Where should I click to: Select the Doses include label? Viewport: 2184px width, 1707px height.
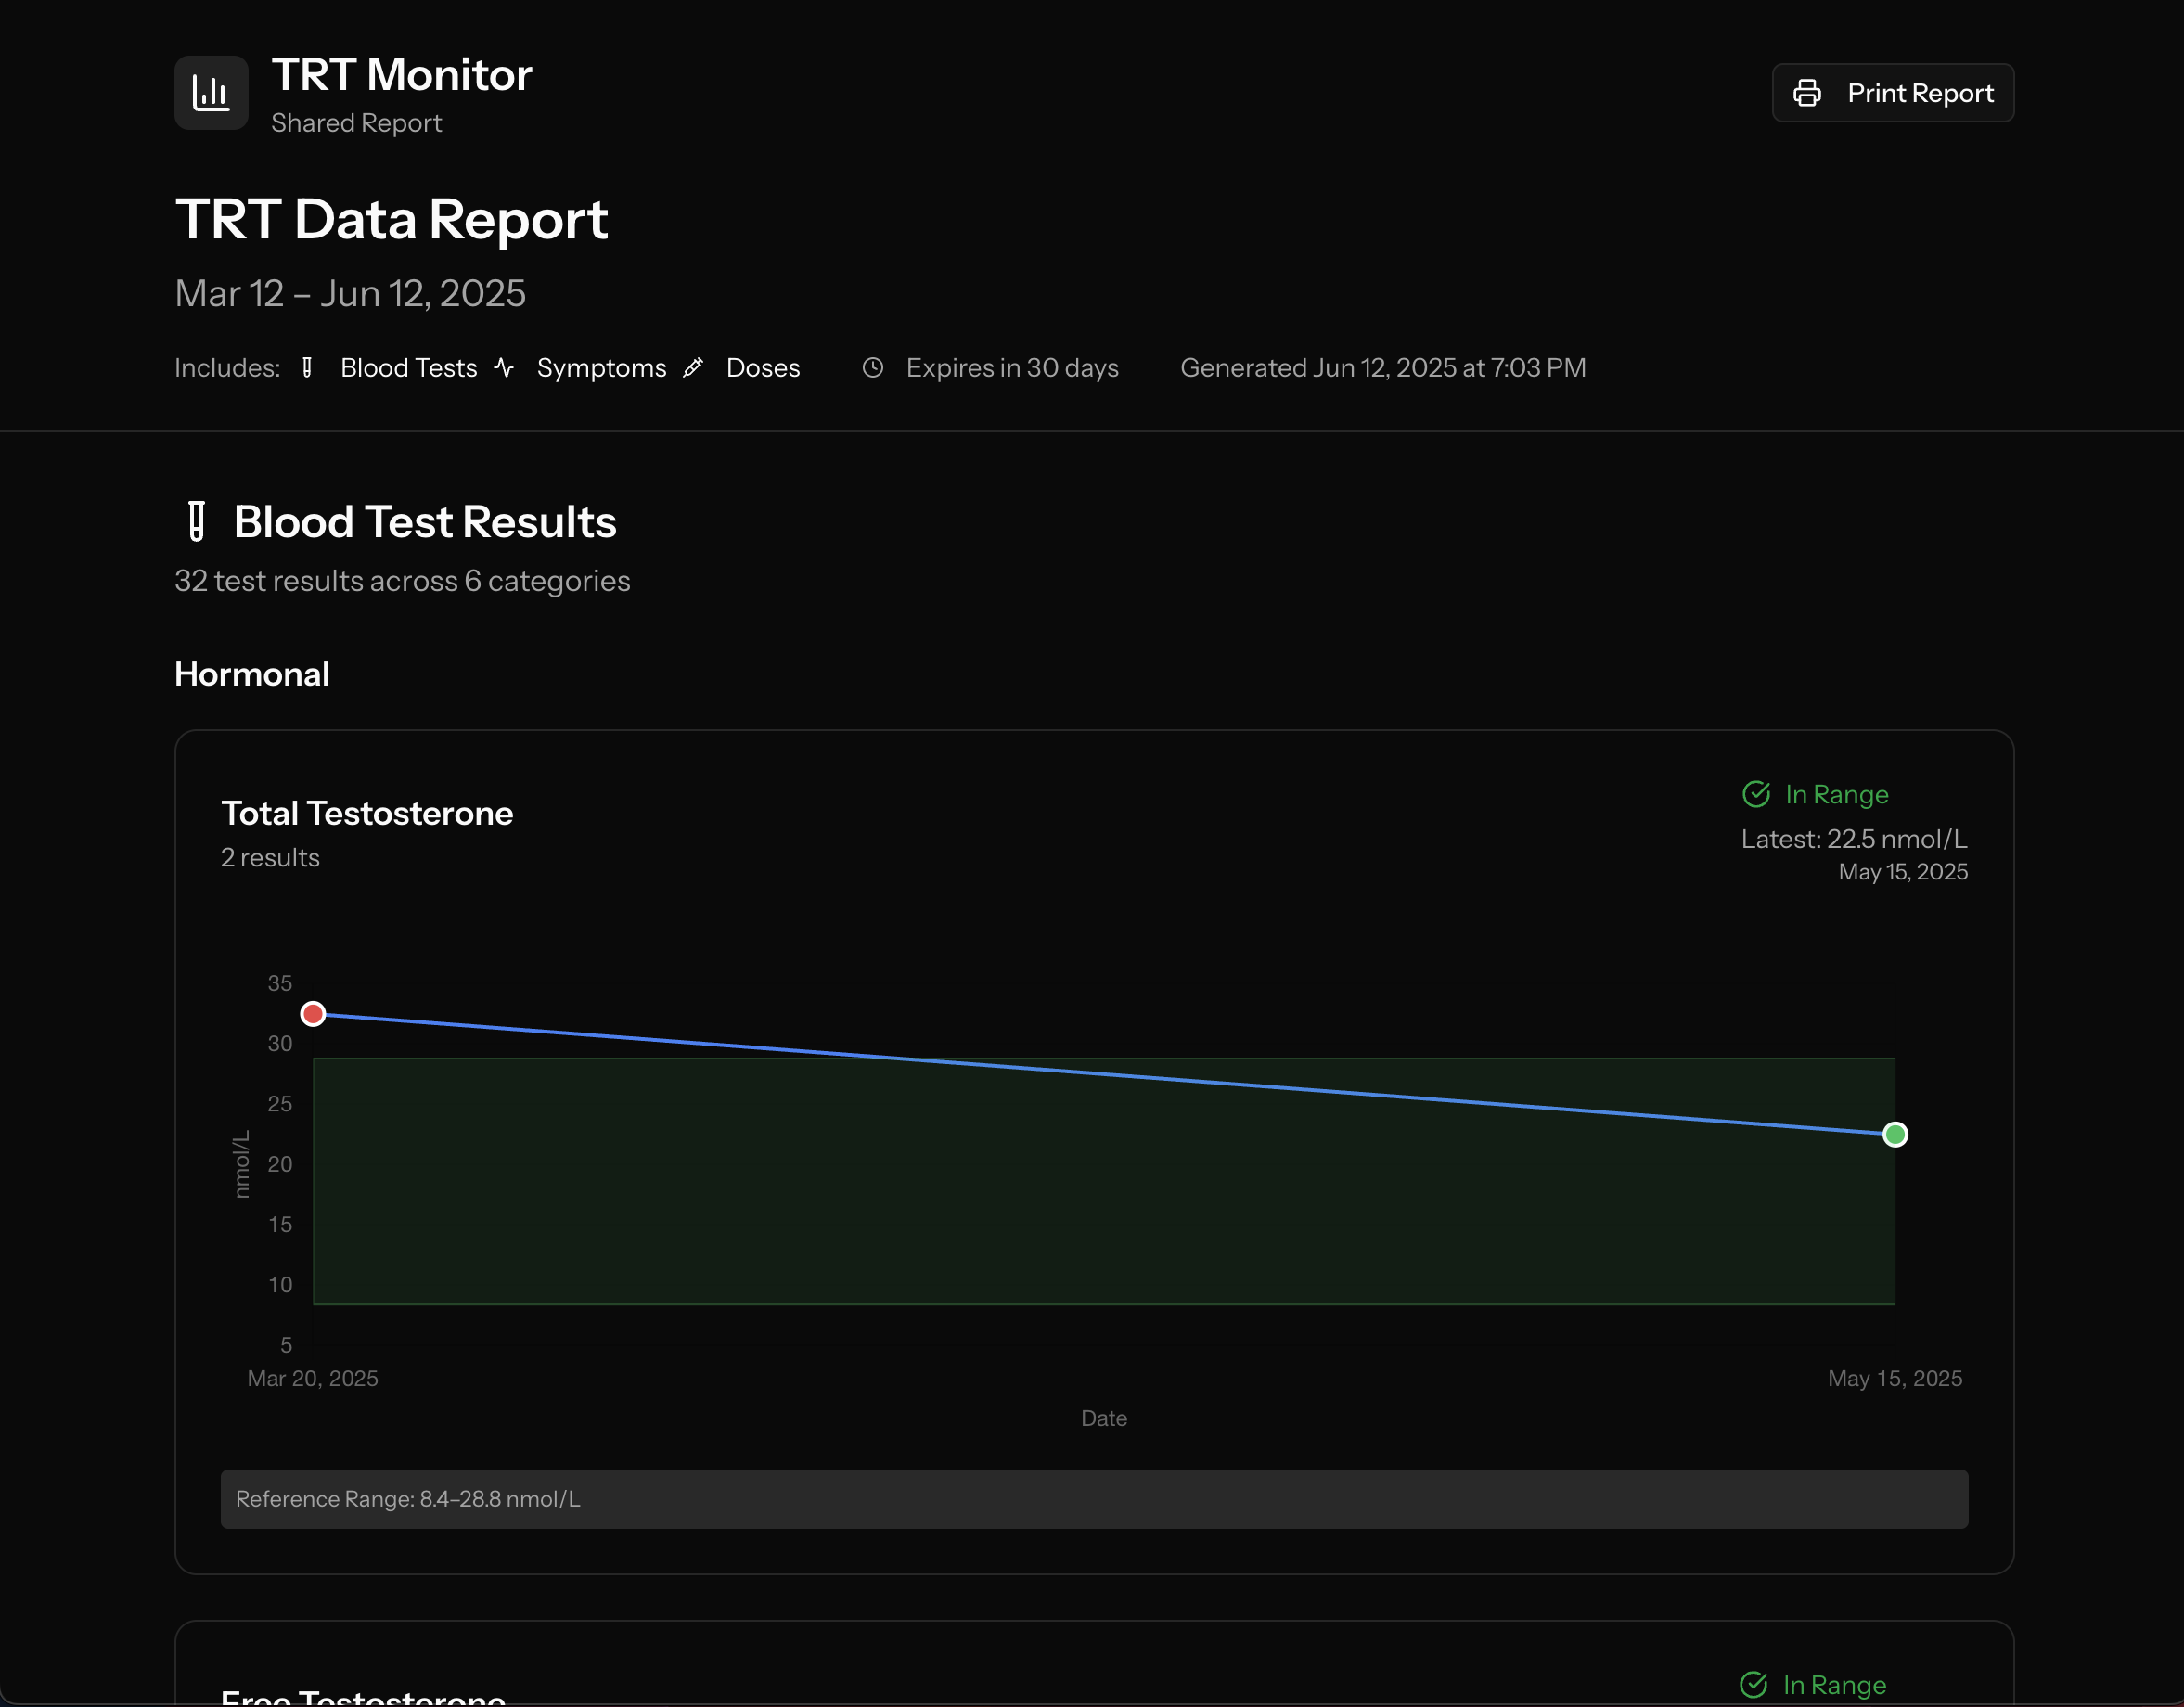(763, 367)
